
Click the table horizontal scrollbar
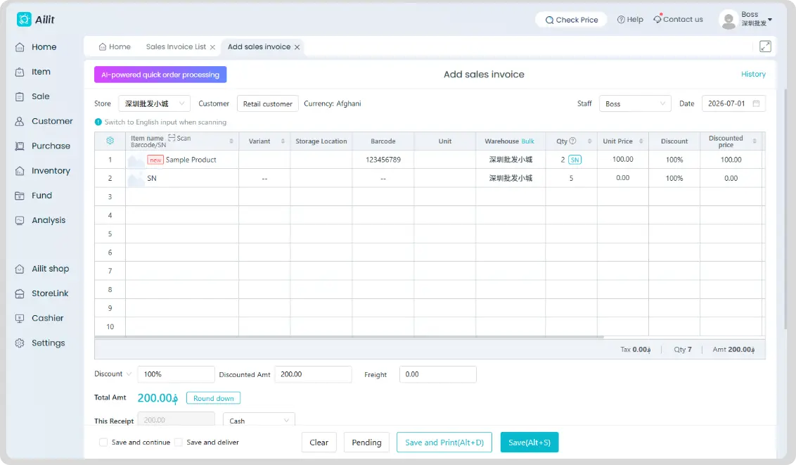(349, 337)
